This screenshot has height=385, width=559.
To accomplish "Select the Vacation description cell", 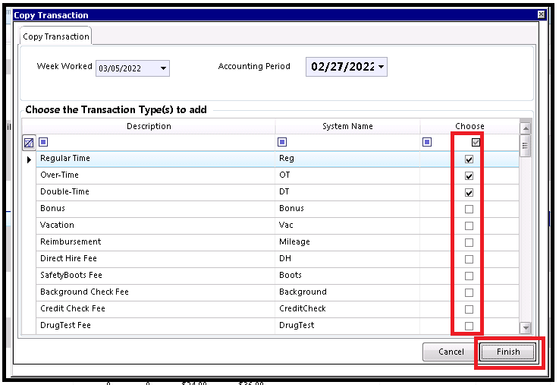I will pos(155,226).
